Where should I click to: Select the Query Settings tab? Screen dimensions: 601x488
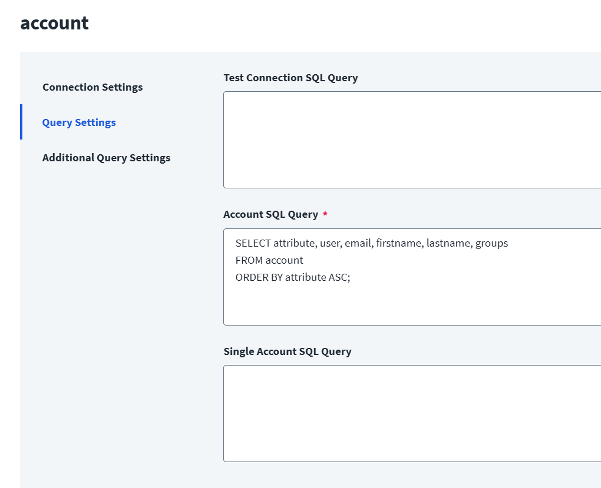click(79, 122)
